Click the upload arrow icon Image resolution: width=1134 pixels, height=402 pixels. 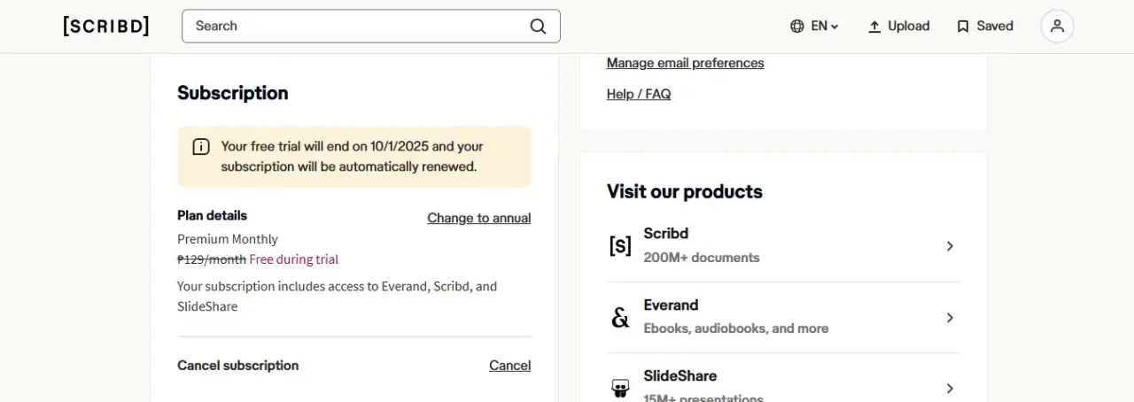tap(874, 27)
